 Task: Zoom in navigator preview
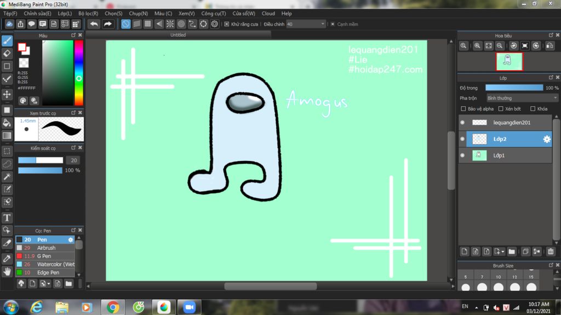pyautogui.click(x=477, y=46)
